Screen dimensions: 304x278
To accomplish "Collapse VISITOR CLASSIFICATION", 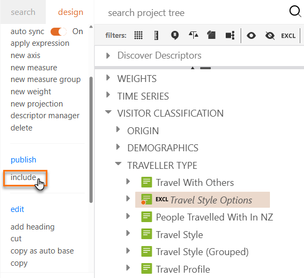I will tap(108, 112).
